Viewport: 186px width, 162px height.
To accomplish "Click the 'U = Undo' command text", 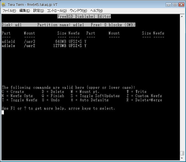I will [51, 100].
